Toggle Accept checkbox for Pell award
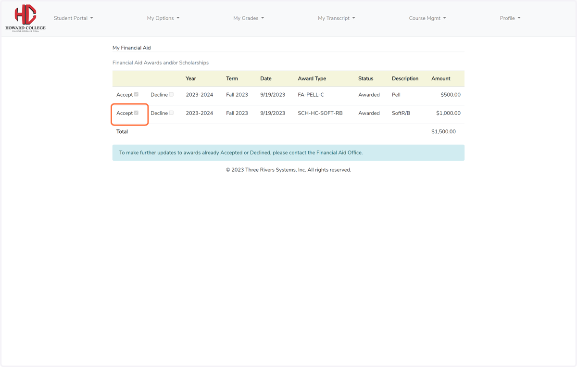 (136, 94)
